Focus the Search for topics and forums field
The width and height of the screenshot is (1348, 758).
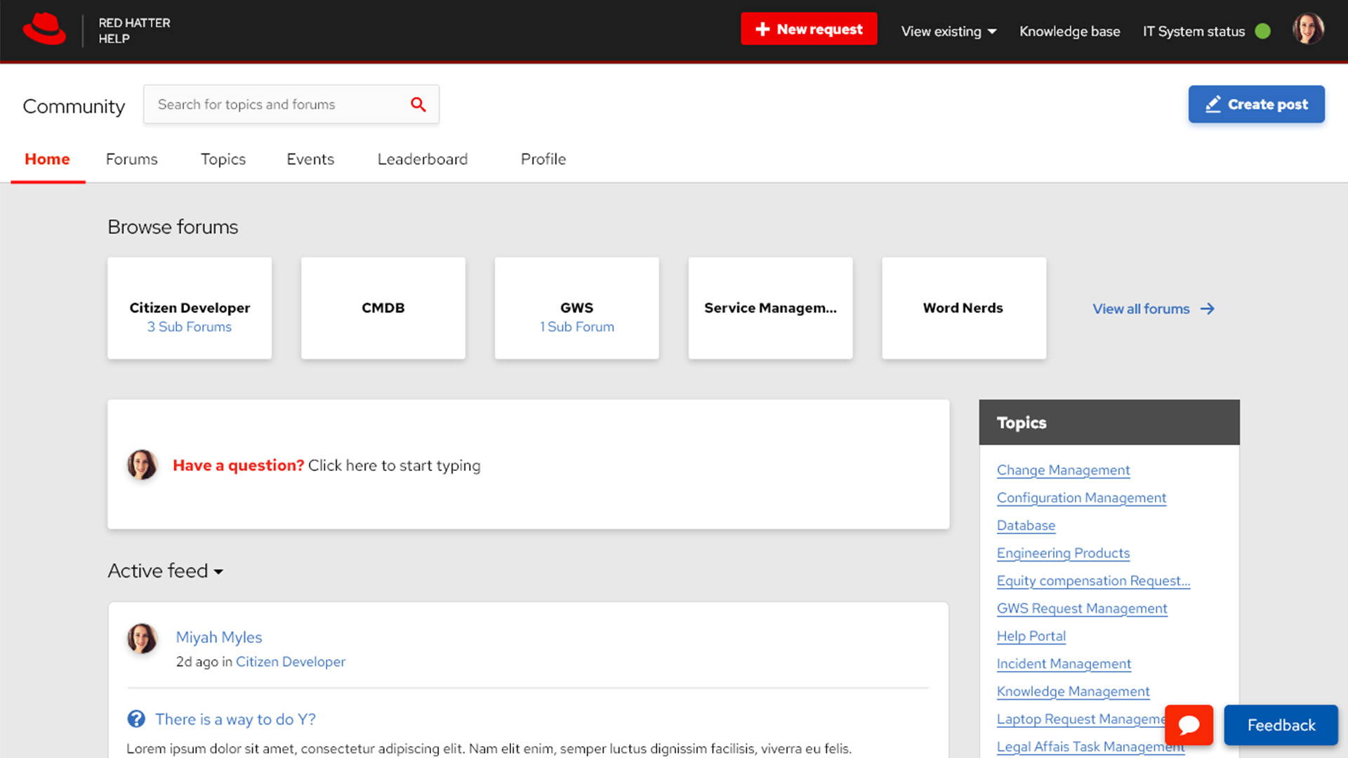point(291,105)
